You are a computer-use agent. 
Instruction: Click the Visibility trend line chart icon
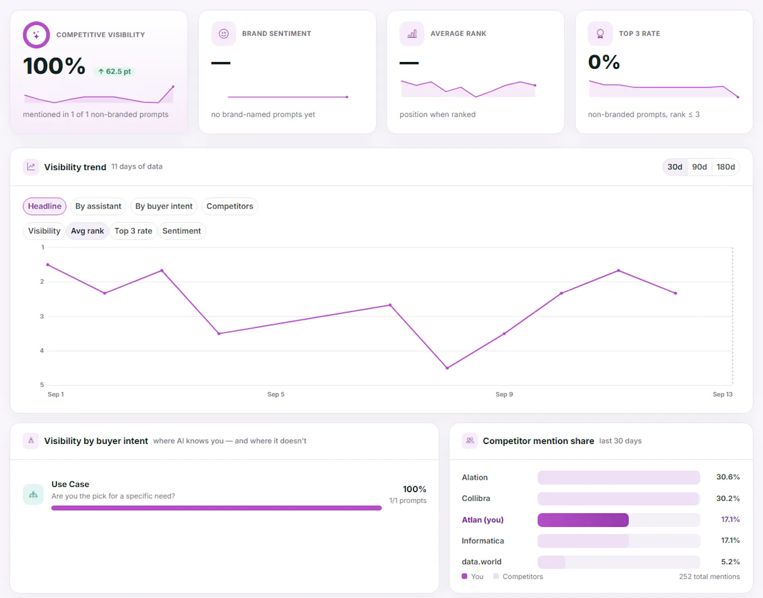(31, 167)
